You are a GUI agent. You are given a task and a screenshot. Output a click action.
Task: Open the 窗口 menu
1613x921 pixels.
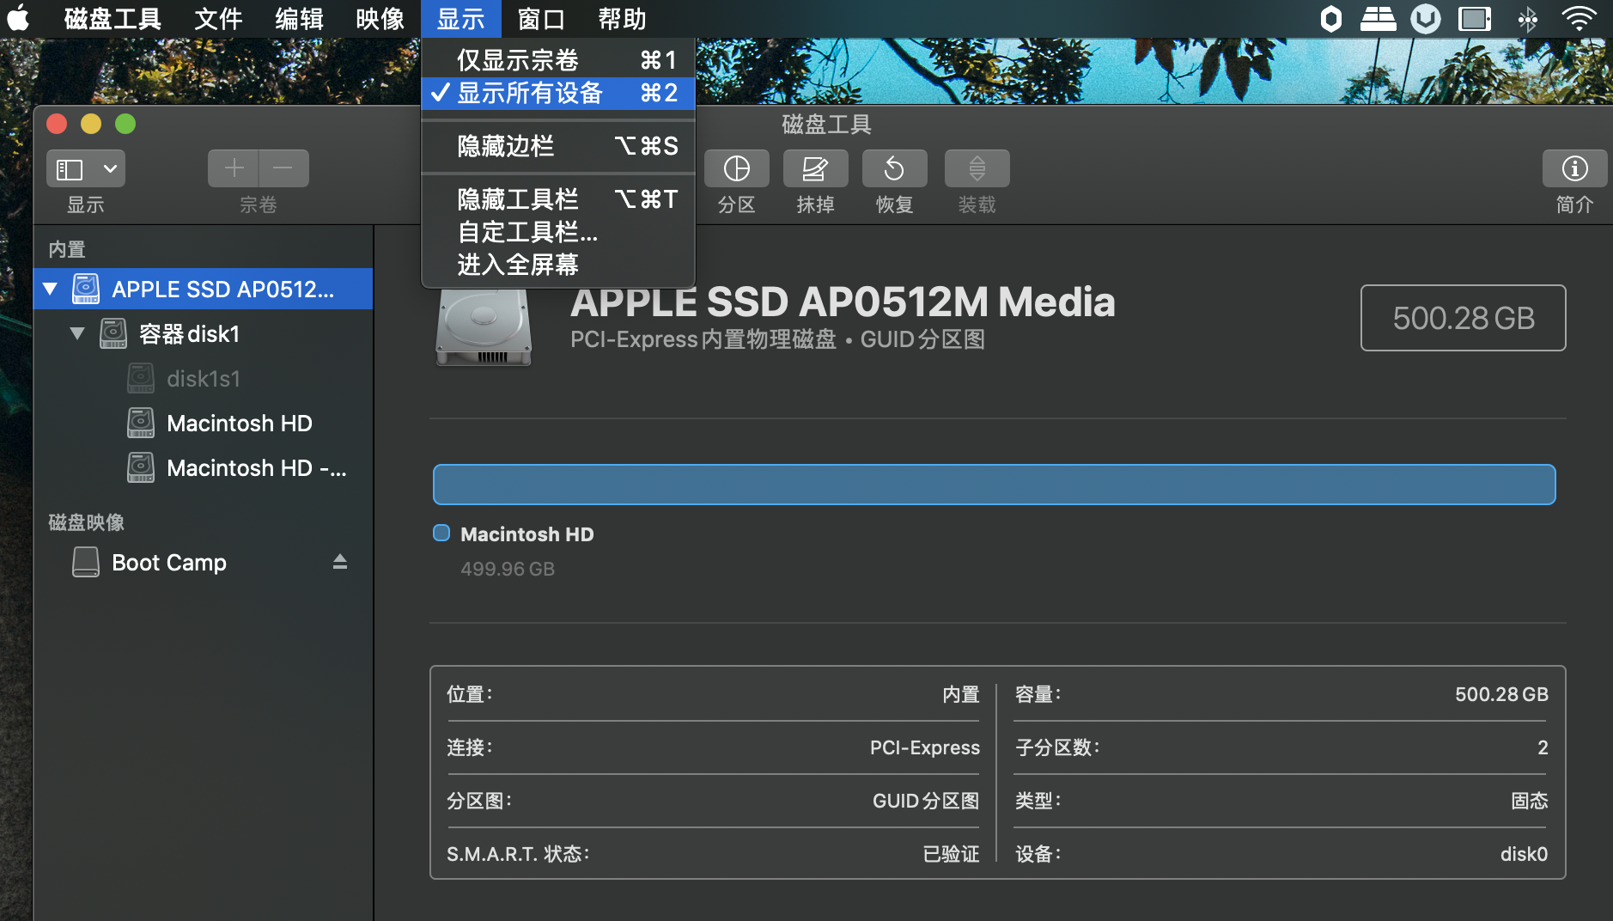pos(541,18)
